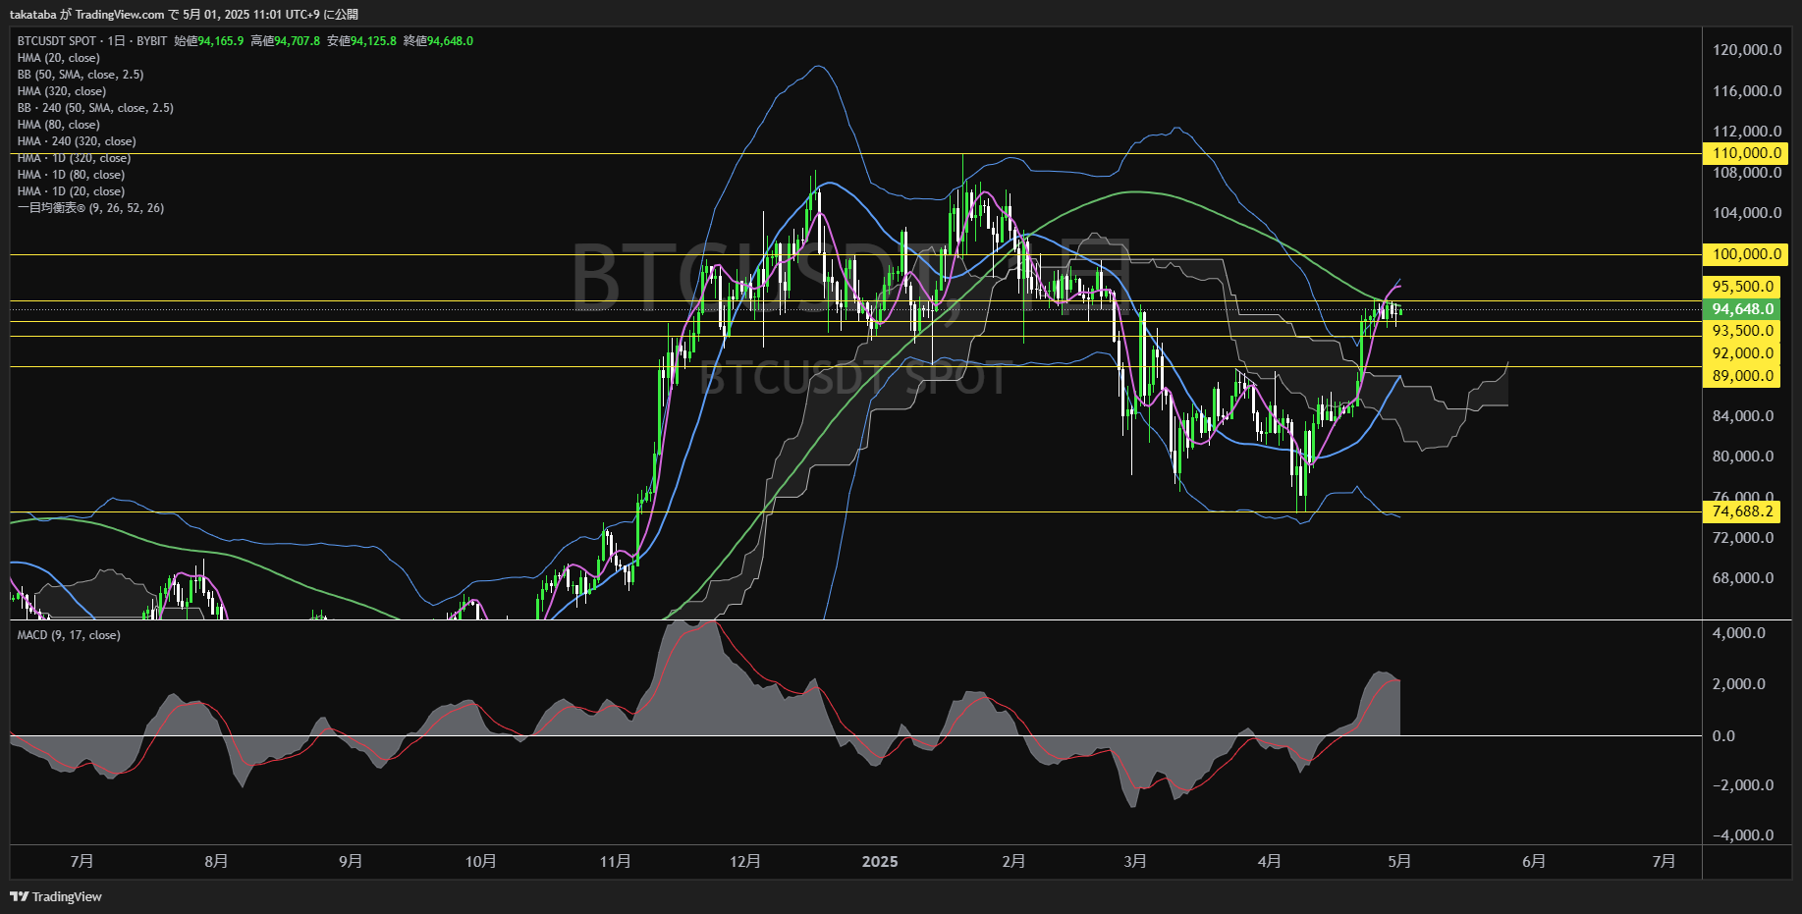The height and width of the screenshot is (914, 1802).
Task: Select the 一目均衡表 (9, 26, 52, 26) legend
Action: coord(90,208)
